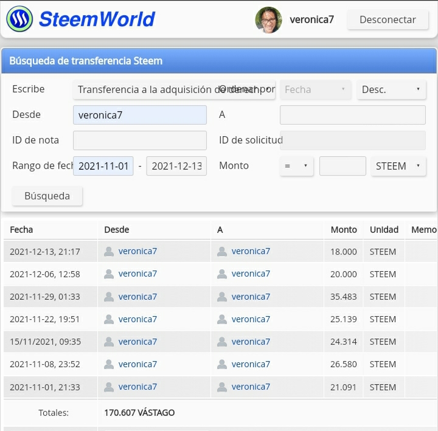
Task: Click the SteemWorld title text
Action: 97,19
